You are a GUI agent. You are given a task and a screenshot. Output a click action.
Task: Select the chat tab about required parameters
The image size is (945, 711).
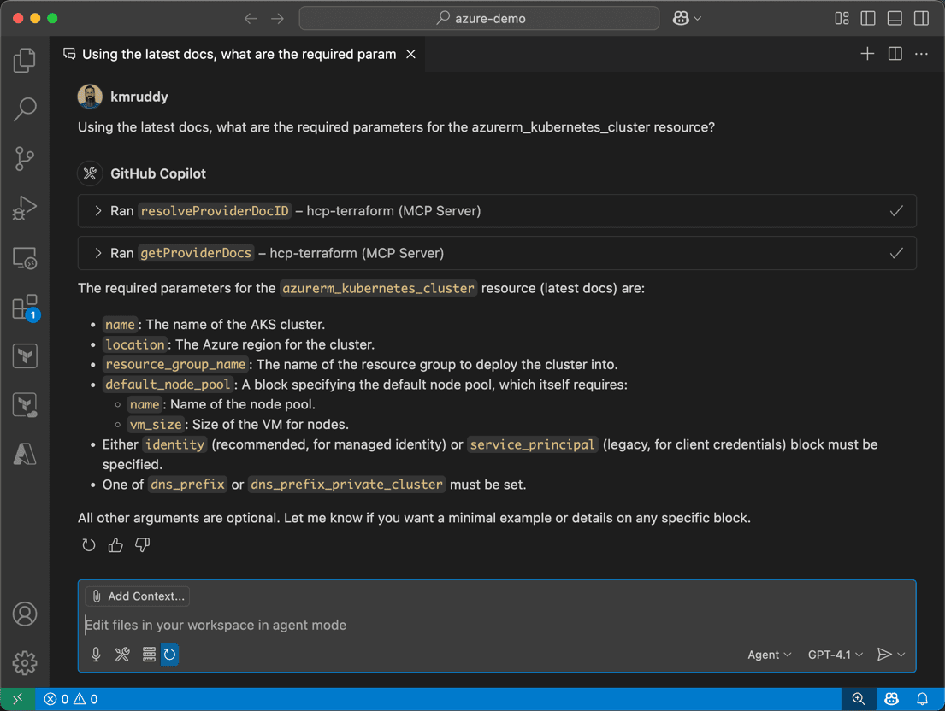click(x=231, y=53)
